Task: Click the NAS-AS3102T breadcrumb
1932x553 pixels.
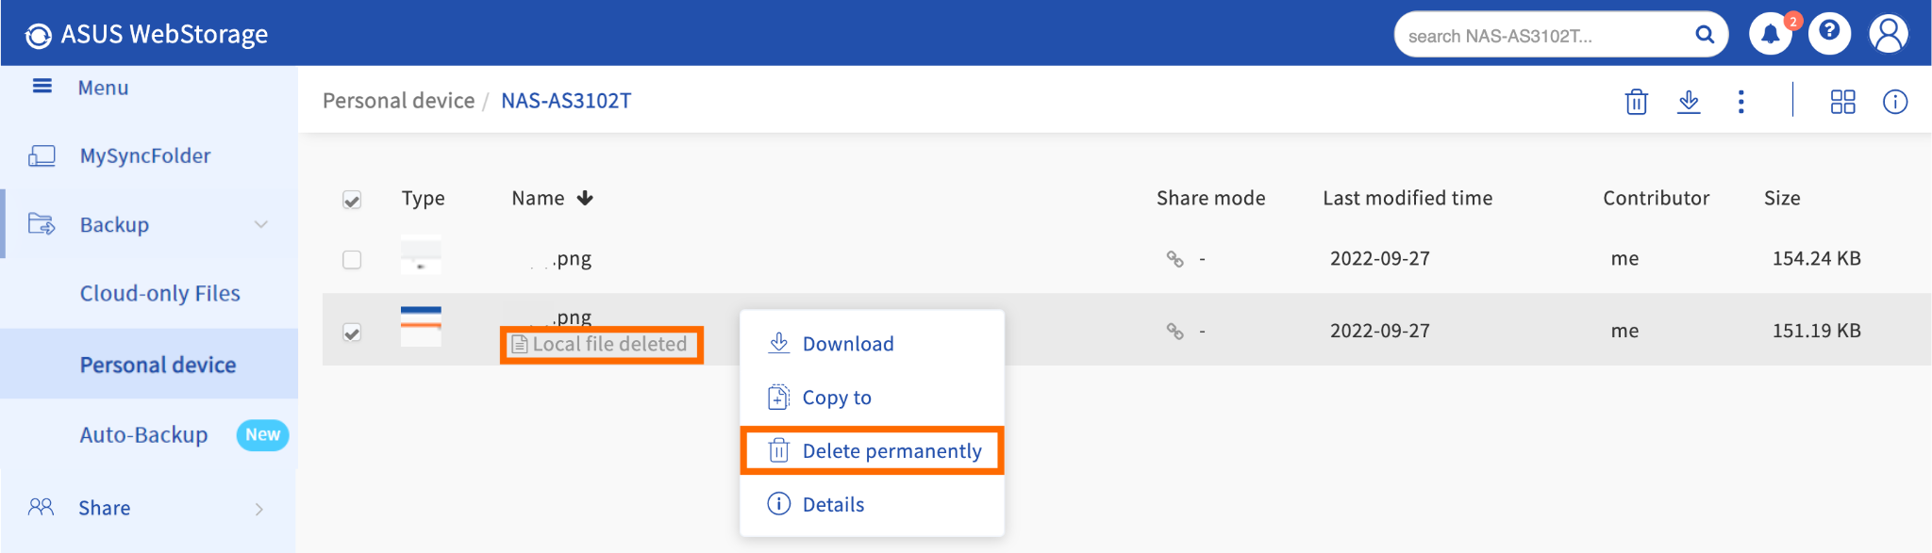Action: click(x=566, y=101)
